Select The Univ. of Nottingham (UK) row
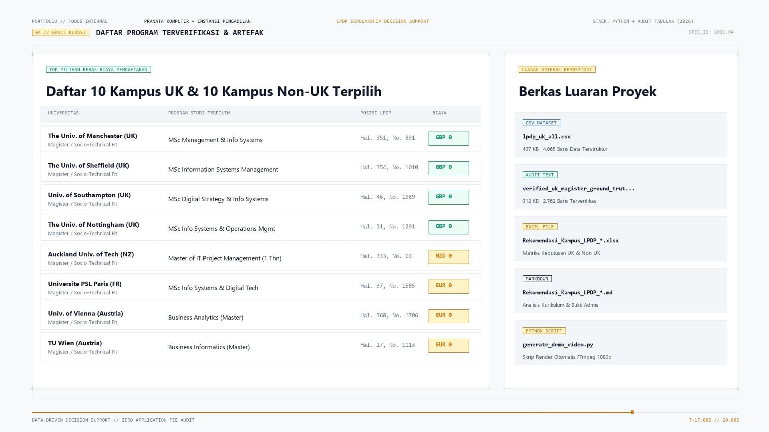The height and width of the screenshot is (432, 769). coord(260,228)
